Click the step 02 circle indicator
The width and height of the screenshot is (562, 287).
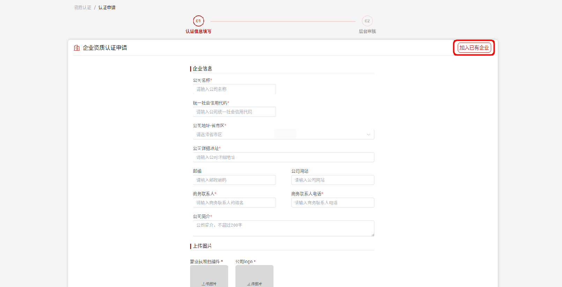coord(367,21)
